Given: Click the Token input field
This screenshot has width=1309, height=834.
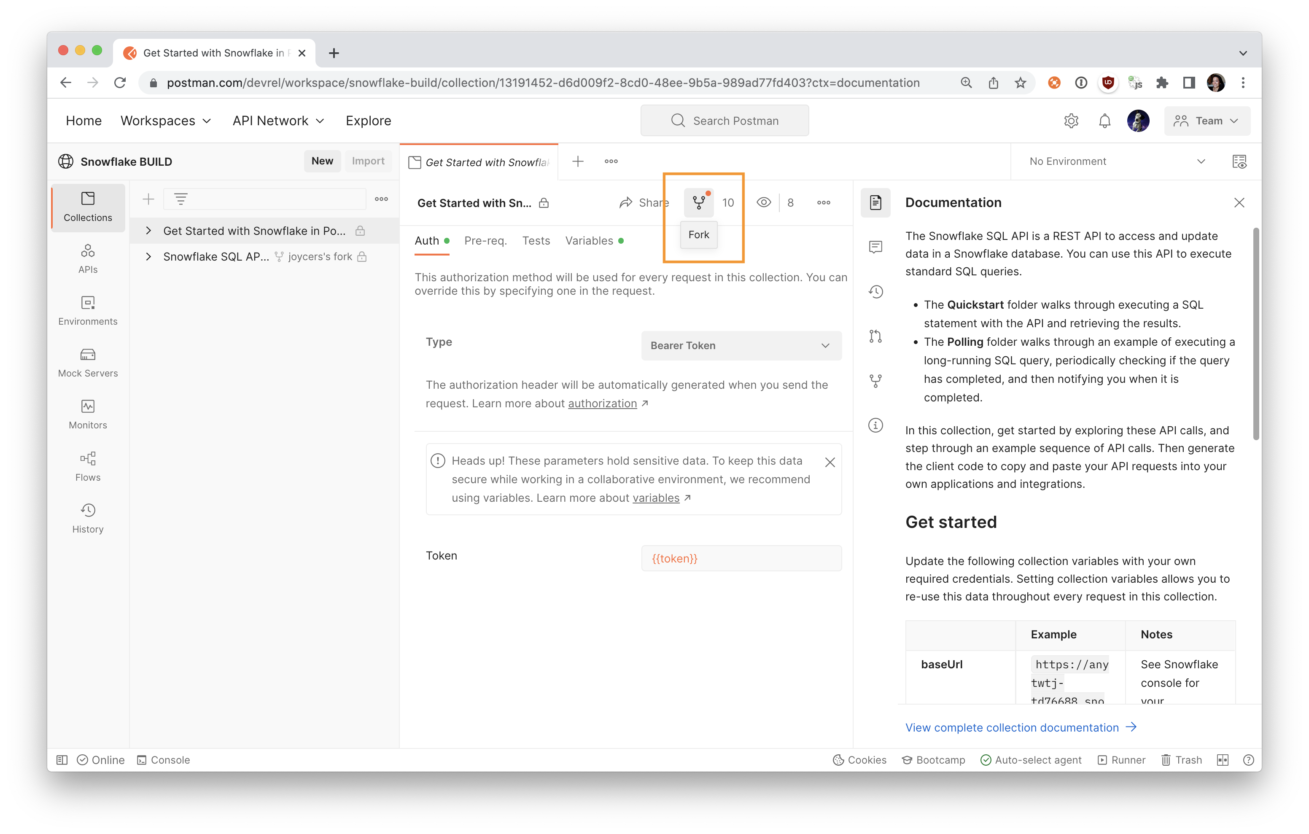Looking at the screenshot, I should [x=741, y=558].
